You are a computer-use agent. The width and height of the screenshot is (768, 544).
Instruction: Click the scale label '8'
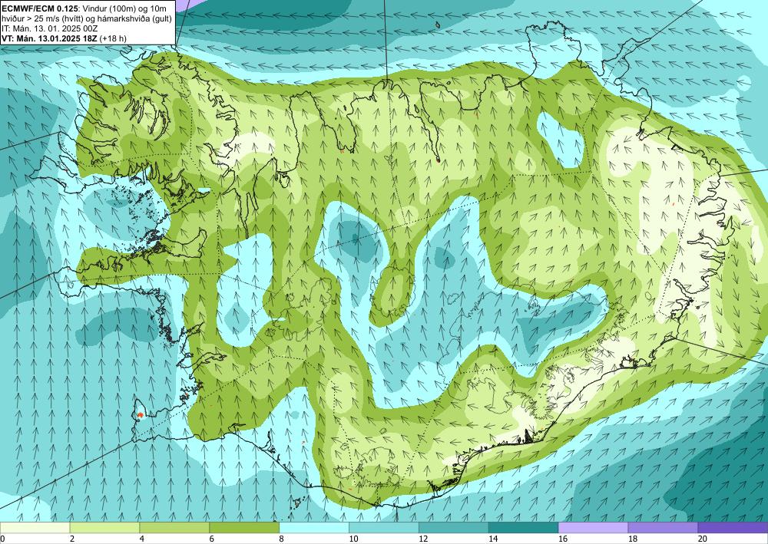point(282,539)
